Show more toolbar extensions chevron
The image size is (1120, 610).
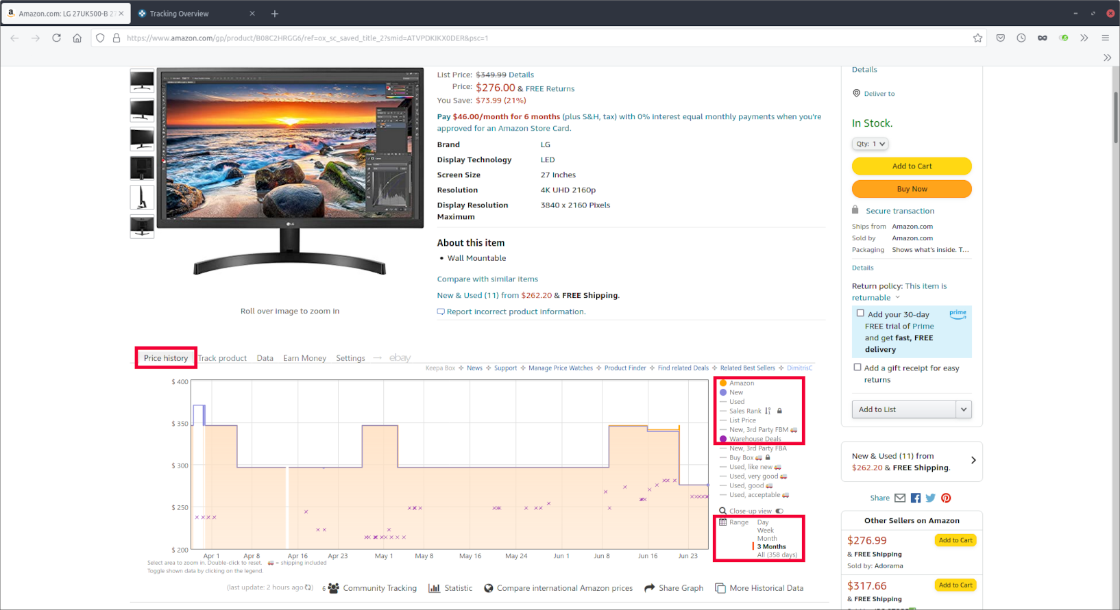click(x=1084, y=38)
